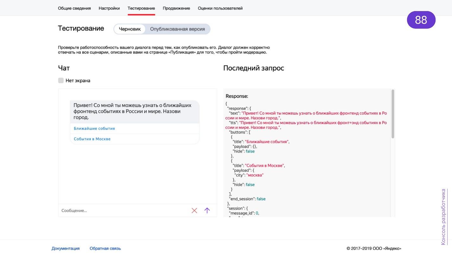Choose the "События в Москве" suggestion button

(92, 139)
